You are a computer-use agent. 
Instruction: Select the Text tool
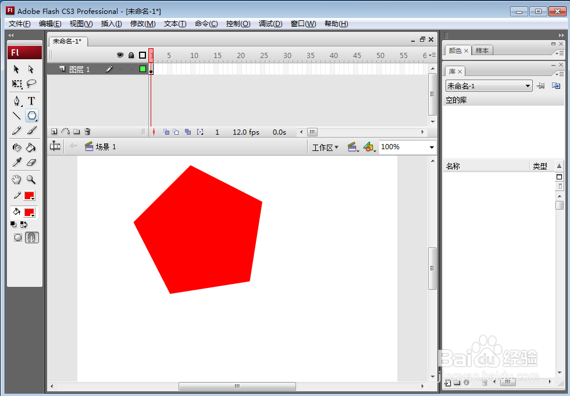click(x=31, y=101)
